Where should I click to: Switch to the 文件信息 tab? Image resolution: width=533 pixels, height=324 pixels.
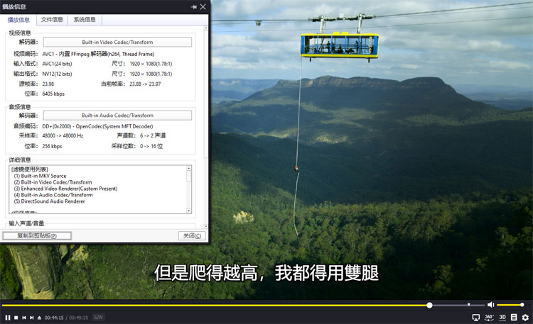coord(51,20)
